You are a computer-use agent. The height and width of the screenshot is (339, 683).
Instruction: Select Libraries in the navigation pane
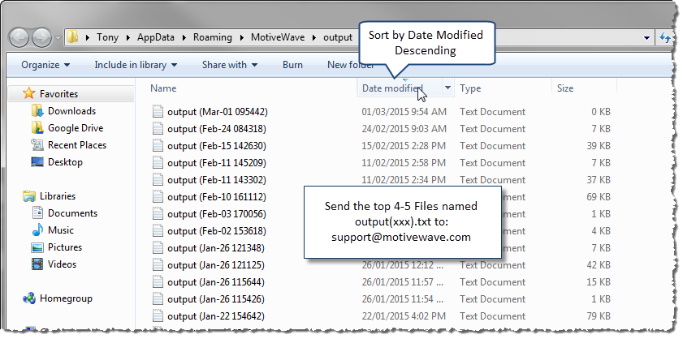58,196
